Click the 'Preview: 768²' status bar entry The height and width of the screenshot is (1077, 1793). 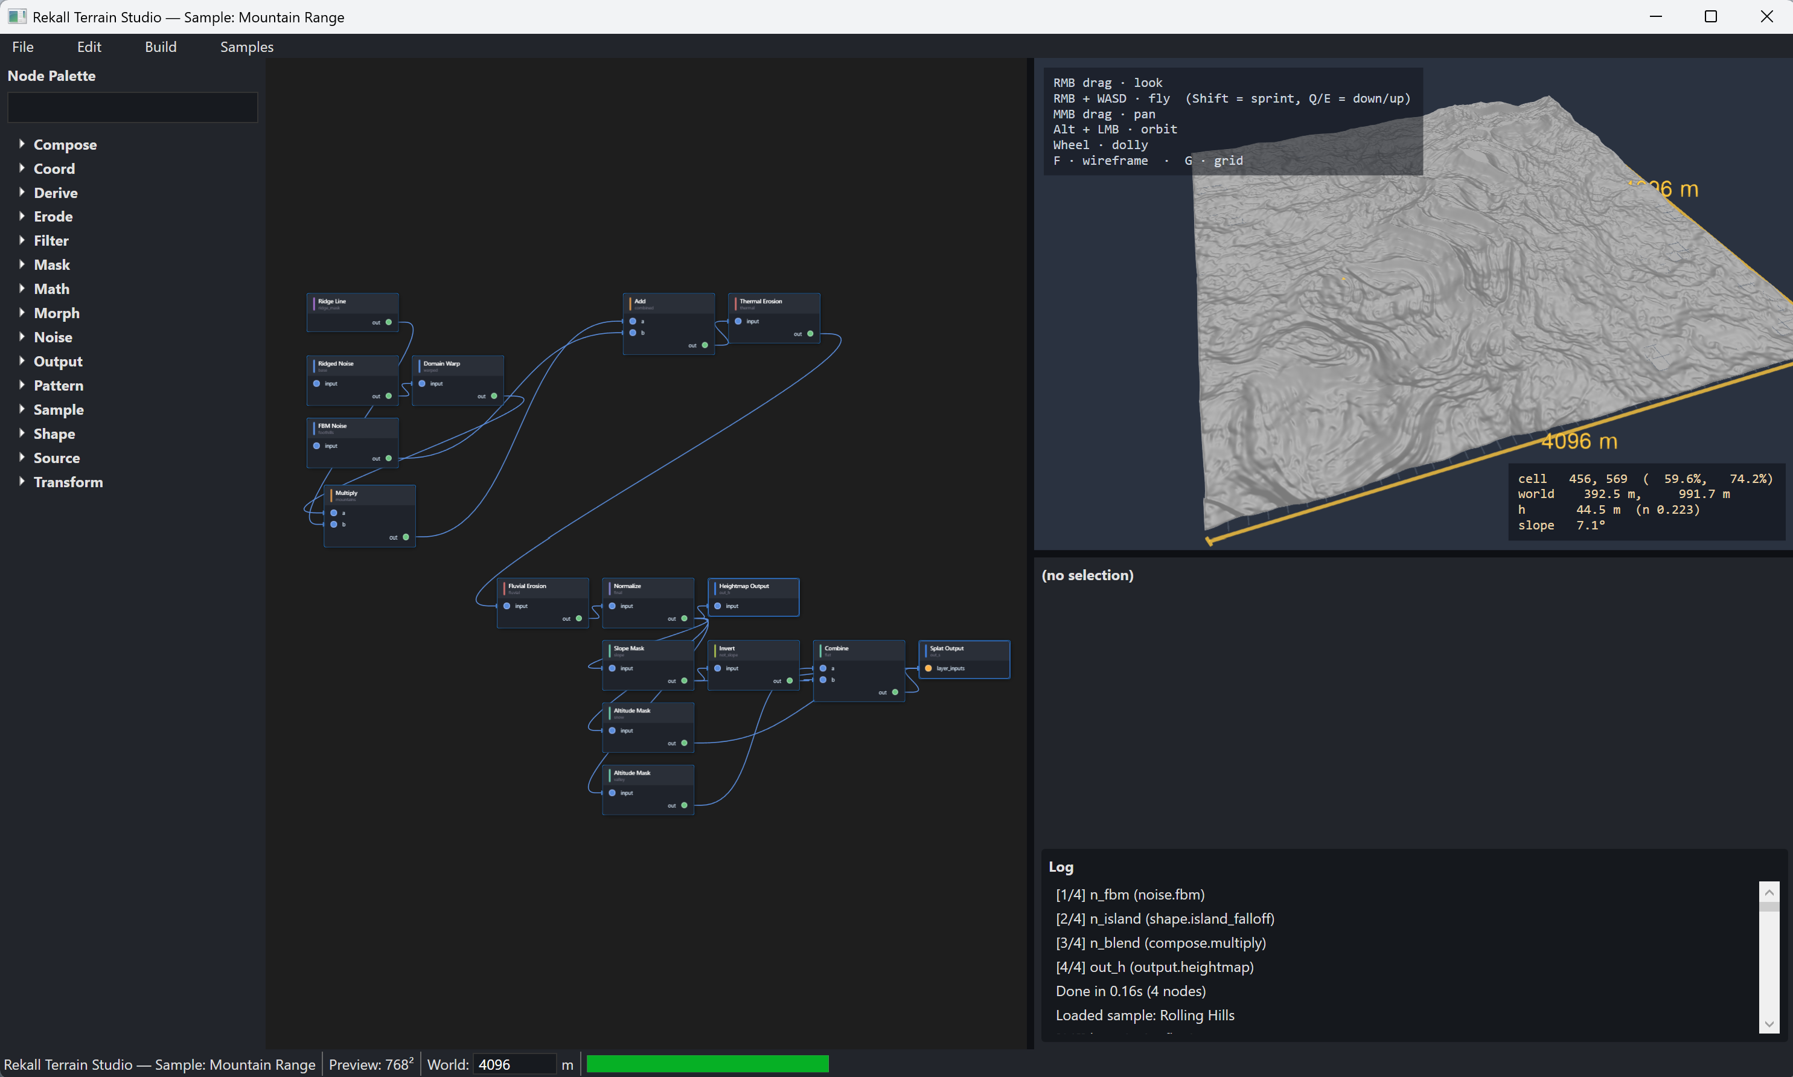371,1064
